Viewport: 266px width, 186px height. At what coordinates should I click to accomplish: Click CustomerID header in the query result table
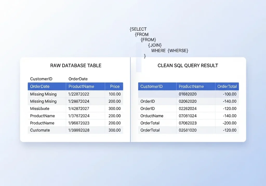pyautogui.click(x=152, y=86)
